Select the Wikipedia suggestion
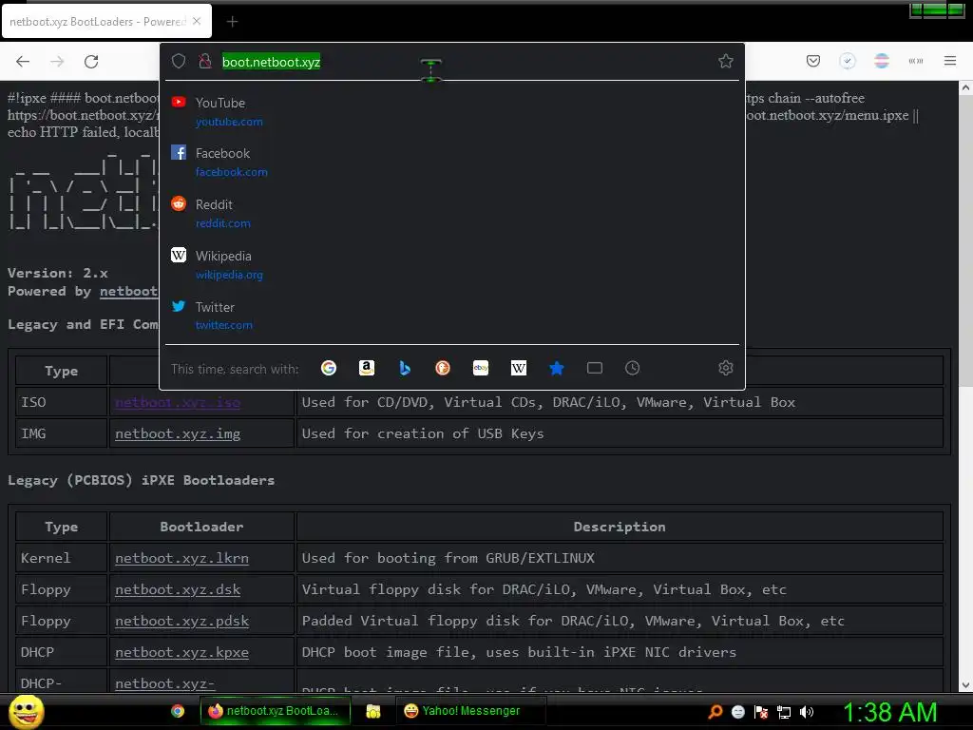 pyautogui.click(x=452, y=264)
